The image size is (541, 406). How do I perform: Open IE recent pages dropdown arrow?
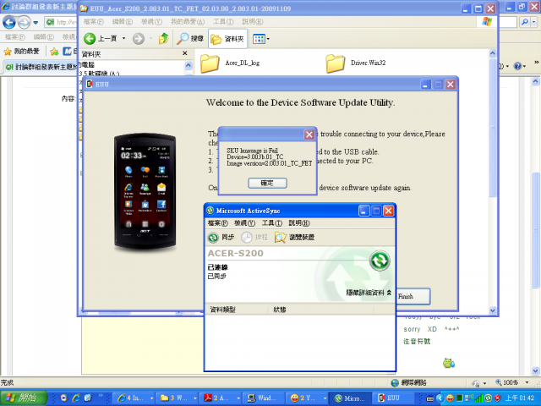[36, 23]
